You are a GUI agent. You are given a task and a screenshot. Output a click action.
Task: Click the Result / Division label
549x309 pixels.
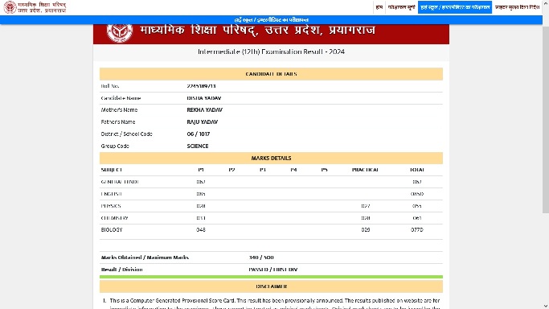(x=121, y=270)
